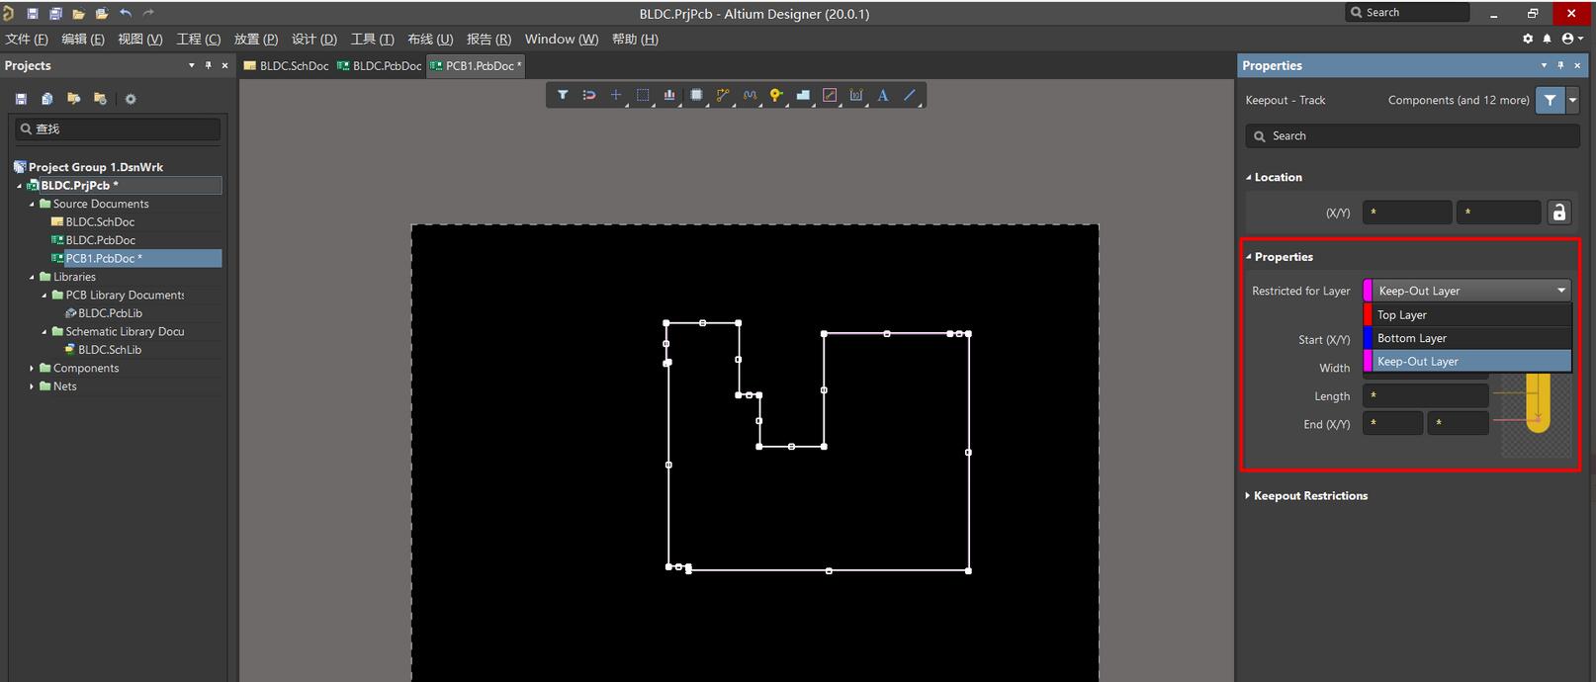Open Projects panel settings gear

pos(131,99)
